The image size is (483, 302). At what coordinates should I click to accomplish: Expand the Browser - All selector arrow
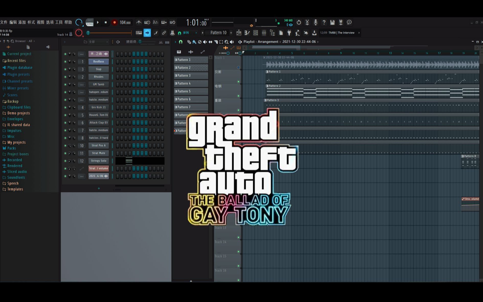point(34,41)
